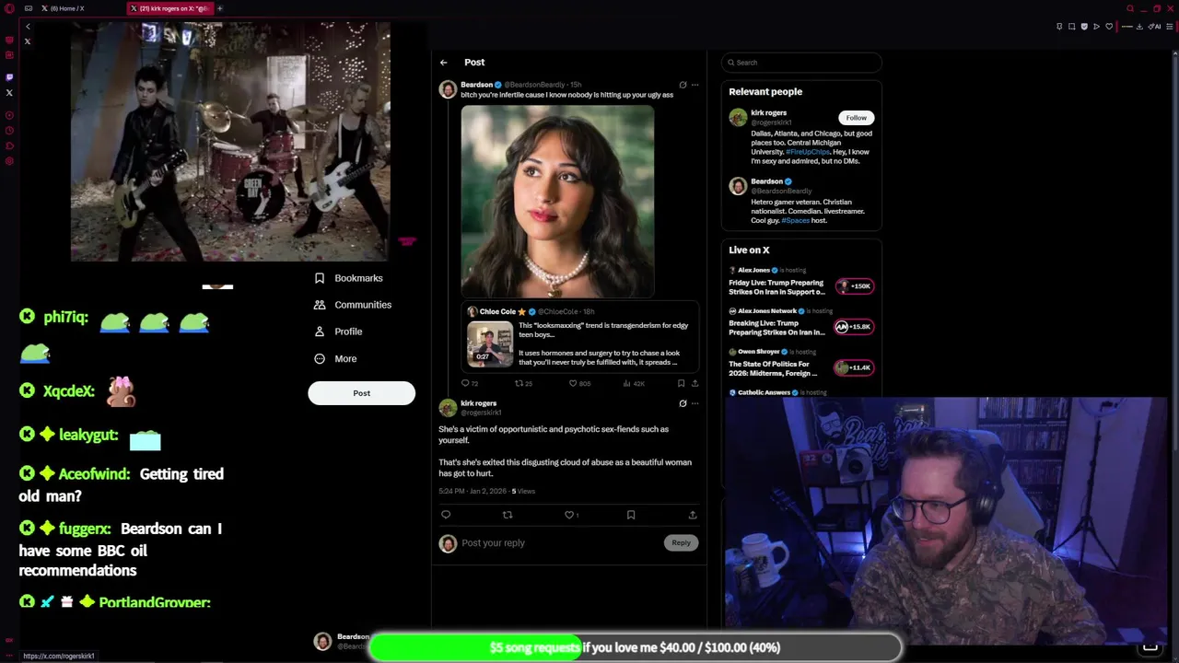Follow kirk rogers in Relevant people

point(857,118)
